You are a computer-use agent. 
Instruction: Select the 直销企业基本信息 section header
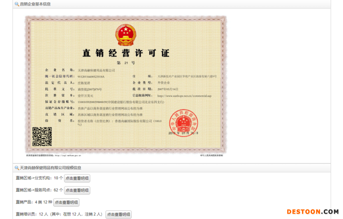(x=35, y=4)
